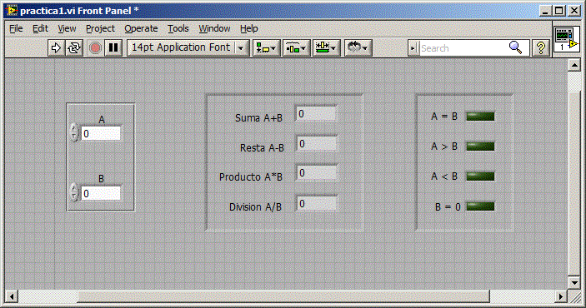Click the Run Continuously button
Viewport: 586px width, 308px height.
tap(74, 47)
